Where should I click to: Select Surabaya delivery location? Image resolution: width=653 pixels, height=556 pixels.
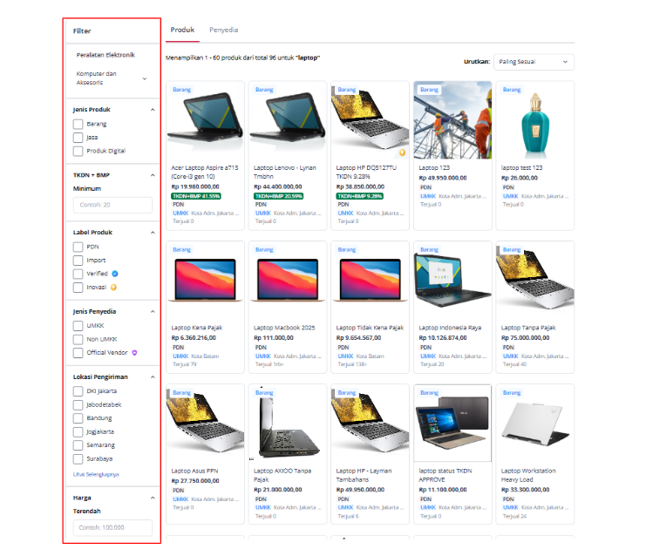[78, 459]
